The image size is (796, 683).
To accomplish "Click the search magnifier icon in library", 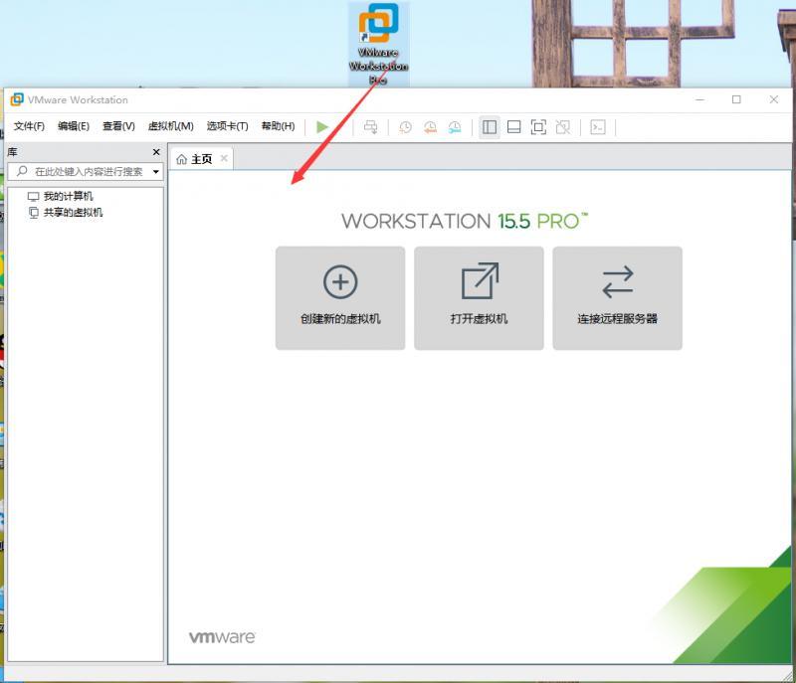I will tap(22, 171).
